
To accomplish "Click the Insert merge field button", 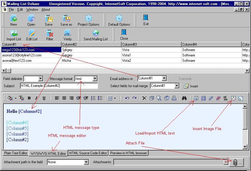I will 191,86.
